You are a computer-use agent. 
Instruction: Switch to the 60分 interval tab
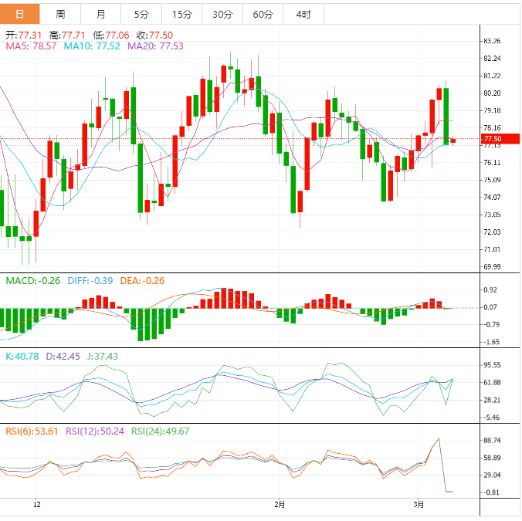point(263,14)
